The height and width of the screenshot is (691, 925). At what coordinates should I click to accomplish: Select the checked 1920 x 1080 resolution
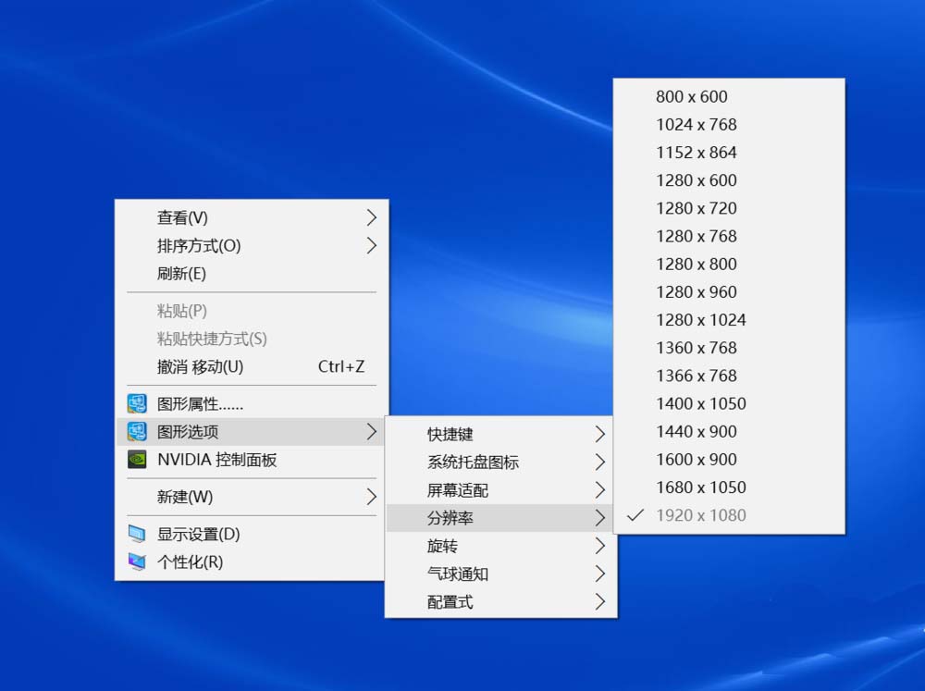(x=700, y=515)
